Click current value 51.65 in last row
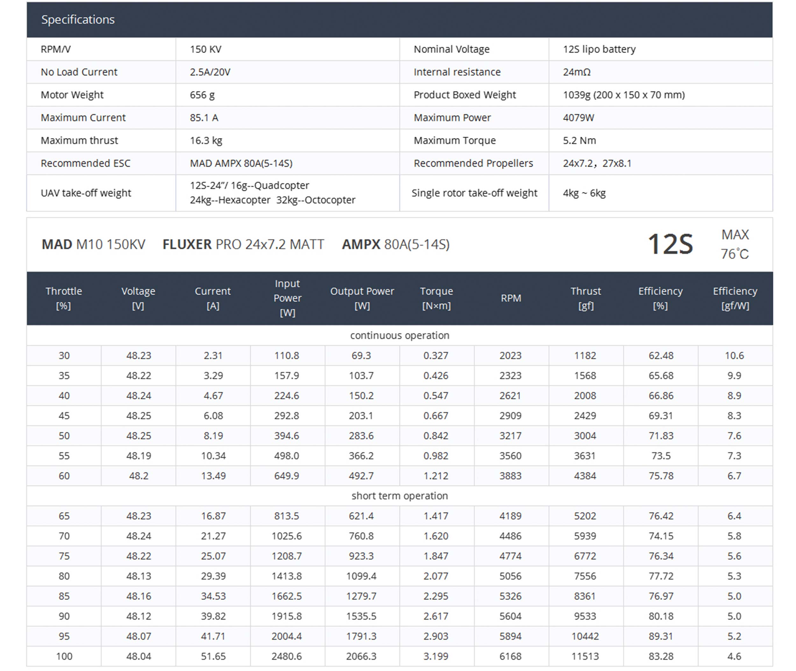 coord(213,656)
